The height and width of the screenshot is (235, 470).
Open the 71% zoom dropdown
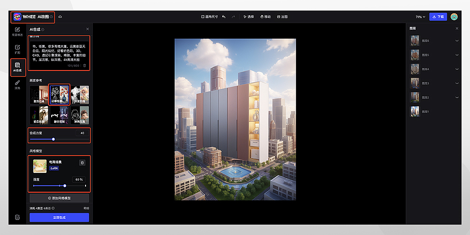coord(420,17)
